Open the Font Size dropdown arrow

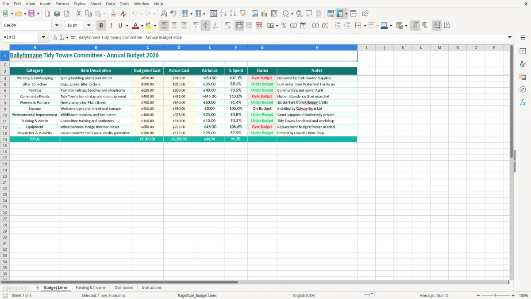pyautogui.click(x=88, y=26)
